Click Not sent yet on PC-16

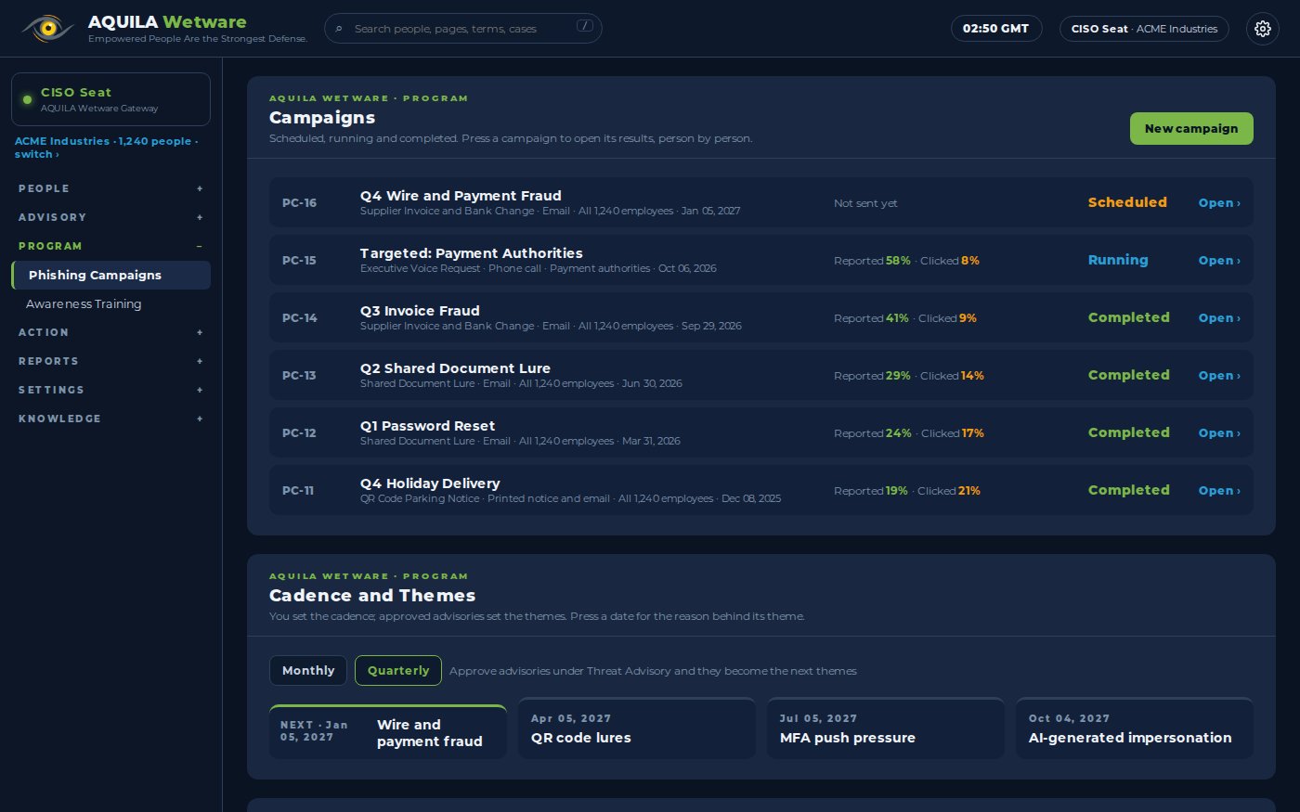pos(865,203)
